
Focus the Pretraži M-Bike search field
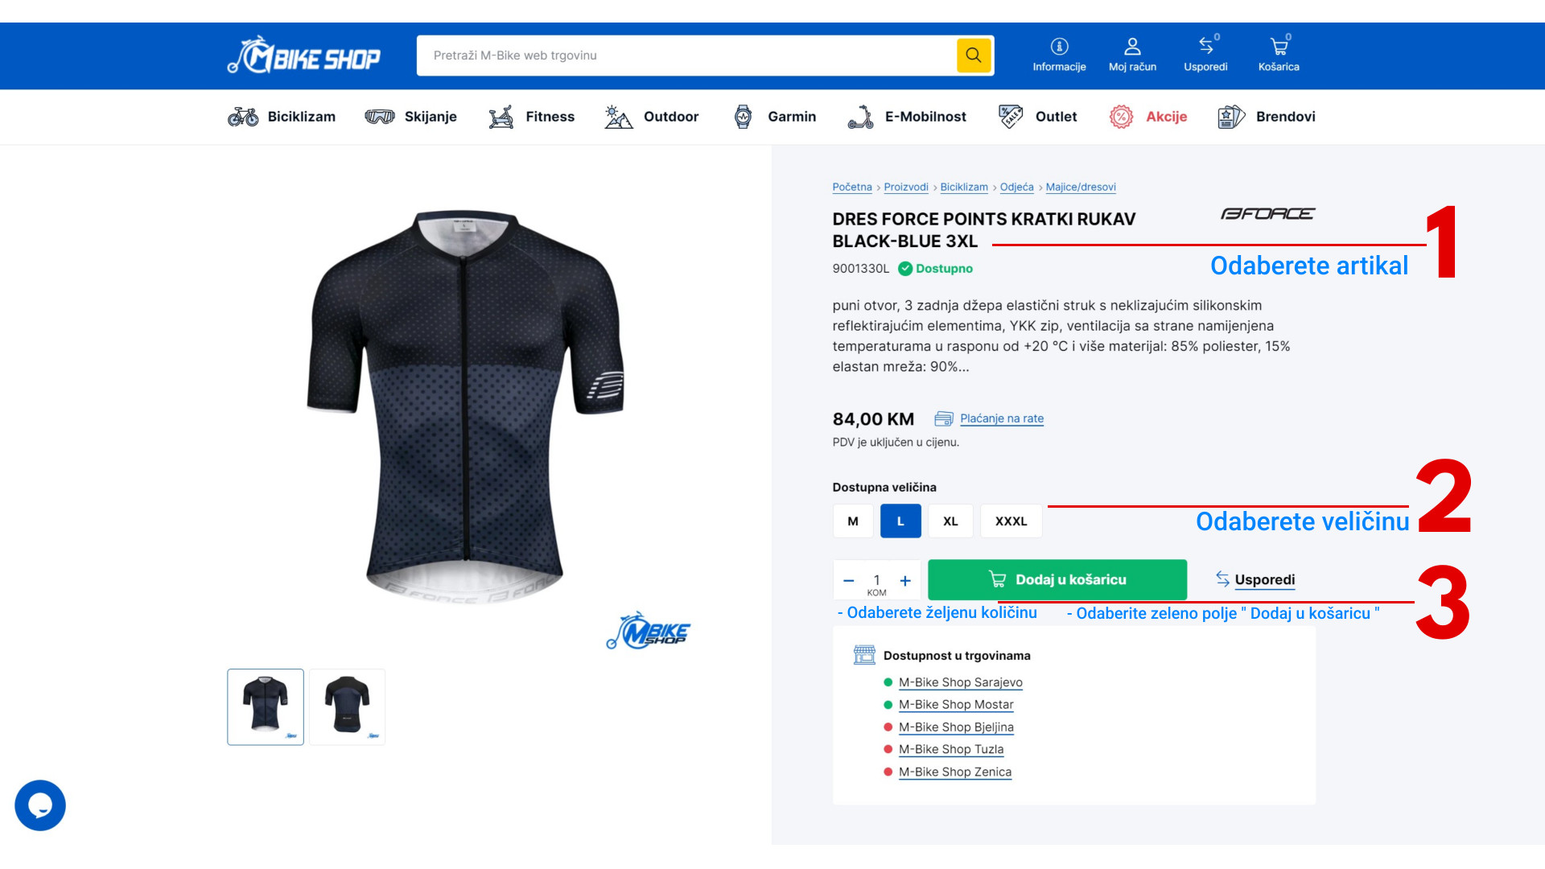coord(686,56)
